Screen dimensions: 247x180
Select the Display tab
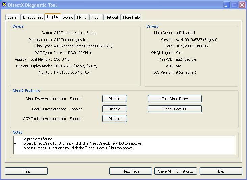(53, 17)
